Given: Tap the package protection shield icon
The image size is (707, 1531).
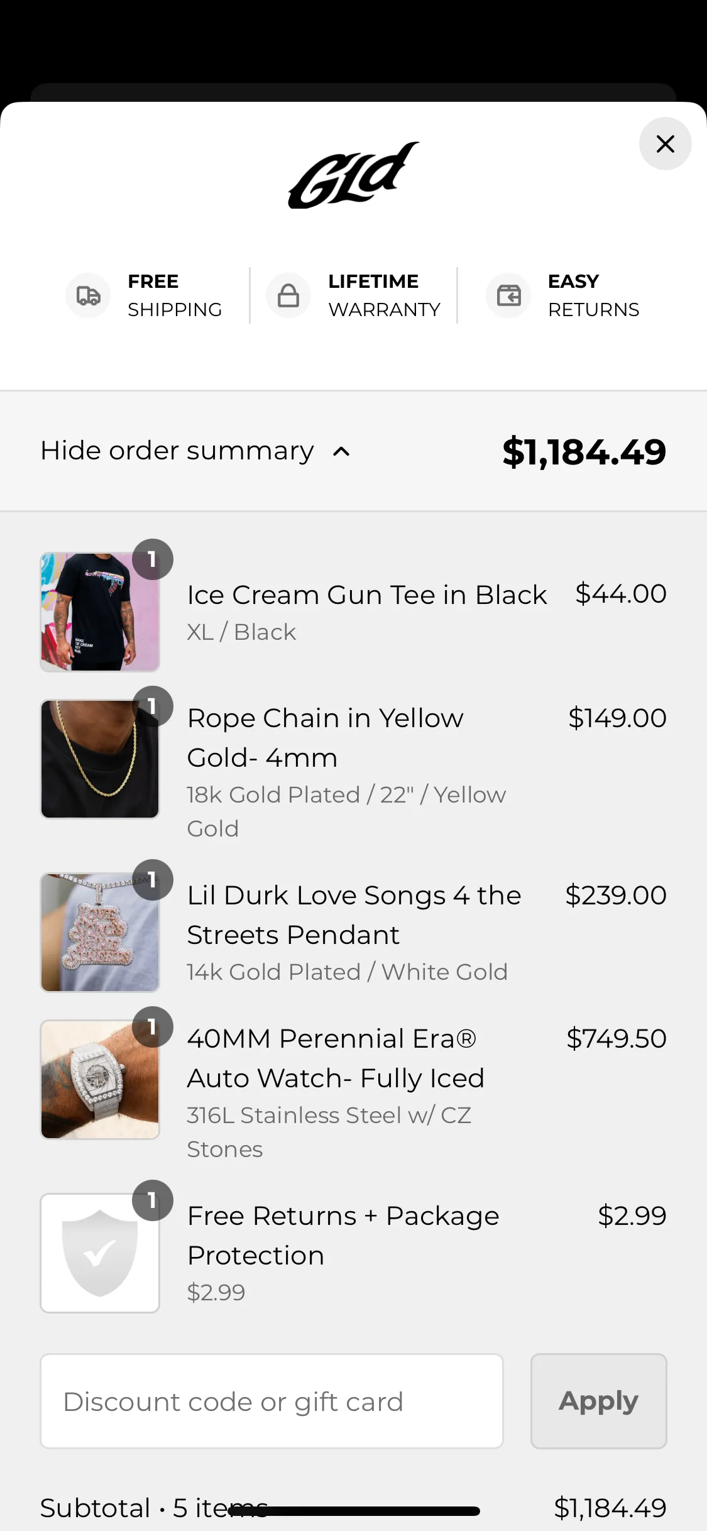Looking at the screenshot, I should point(100,1253).
